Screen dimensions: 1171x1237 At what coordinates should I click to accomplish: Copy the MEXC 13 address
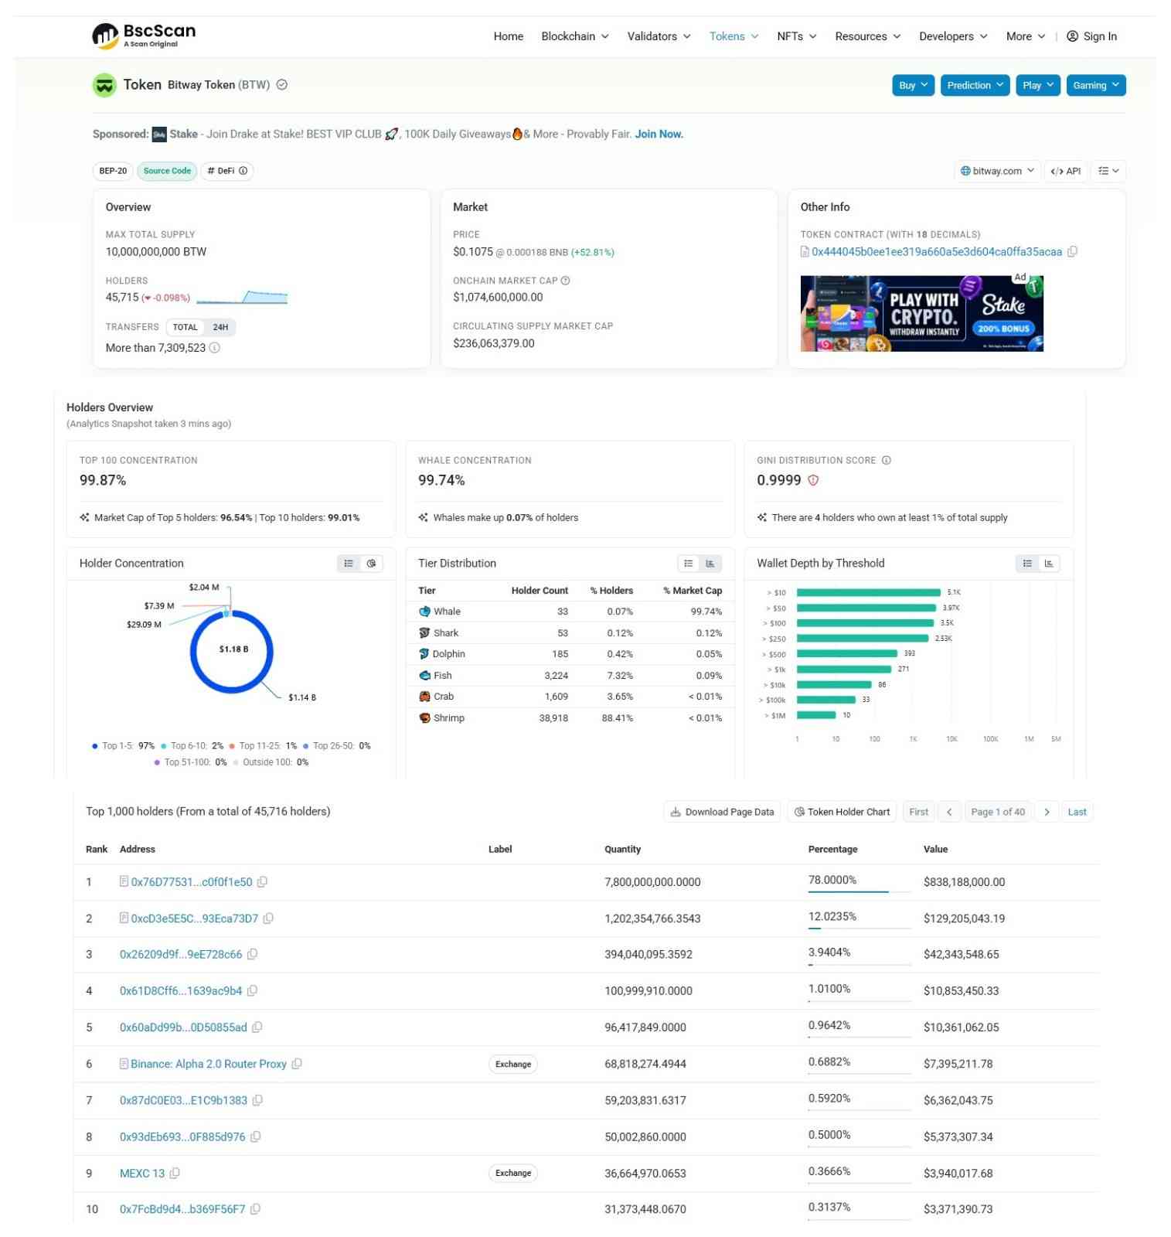point(175,1174)
